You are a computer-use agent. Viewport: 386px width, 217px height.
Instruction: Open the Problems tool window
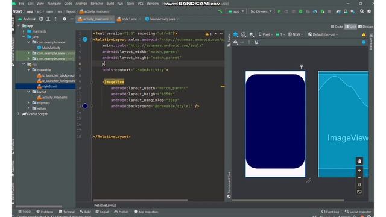click(45, 212)
